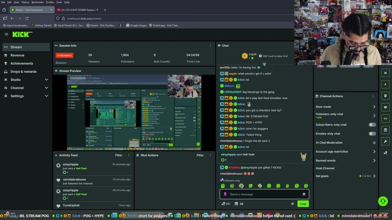The width and height of the screenshot is (392, 220).
Task: Click the Kicks infinity balance icon
Action: pyautogui.click(x=226, y=204)
